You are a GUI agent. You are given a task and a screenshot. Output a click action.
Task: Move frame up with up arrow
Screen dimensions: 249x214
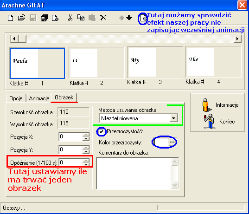[121, 18]
